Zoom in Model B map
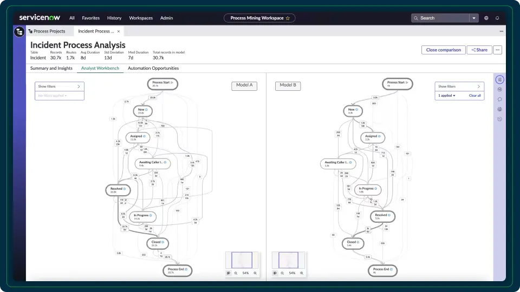The image size is (520, 292). (302, 273)
